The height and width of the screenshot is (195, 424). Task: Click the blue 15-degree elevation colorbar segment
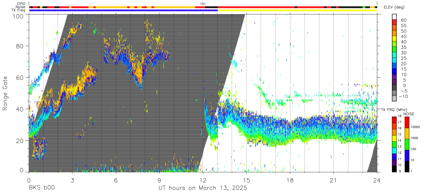[x=395, y=71]
